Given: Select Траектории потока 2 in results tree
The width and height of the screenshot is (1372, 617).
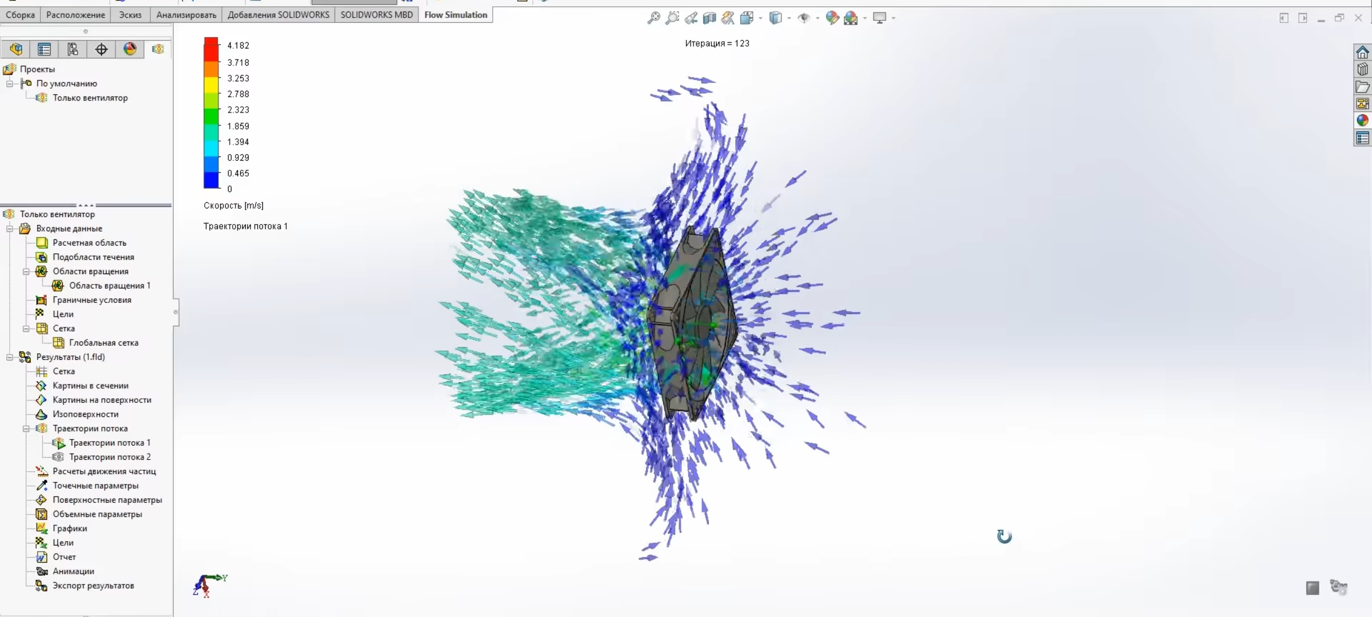Looking at the screenshot, I should (x=110, y=457).
